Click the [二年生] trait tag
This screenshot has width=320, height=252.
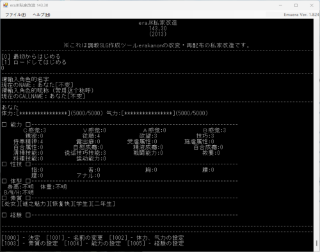tap(103, 204)
